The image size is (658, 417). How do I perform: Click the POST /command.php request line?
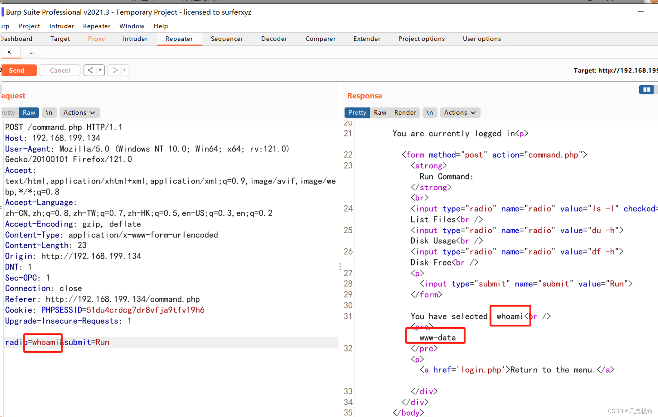coord(64,127)
